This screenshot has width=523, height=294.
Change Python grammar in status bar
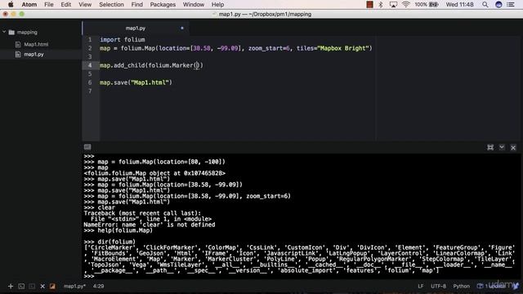(461, 286)
